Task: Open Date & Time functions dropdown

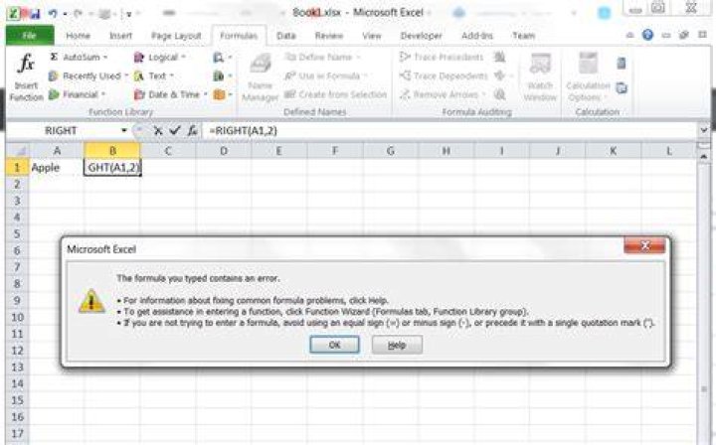Action: 170,94
